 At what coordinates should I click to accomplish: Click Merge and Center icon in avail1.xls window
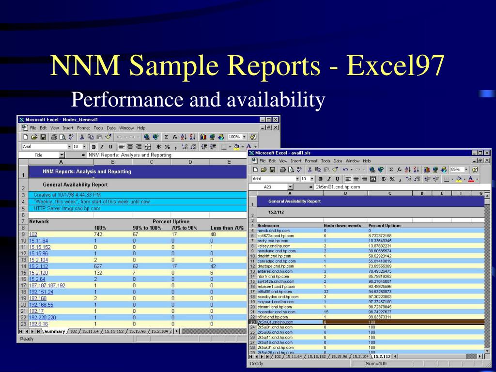[373, 179]
